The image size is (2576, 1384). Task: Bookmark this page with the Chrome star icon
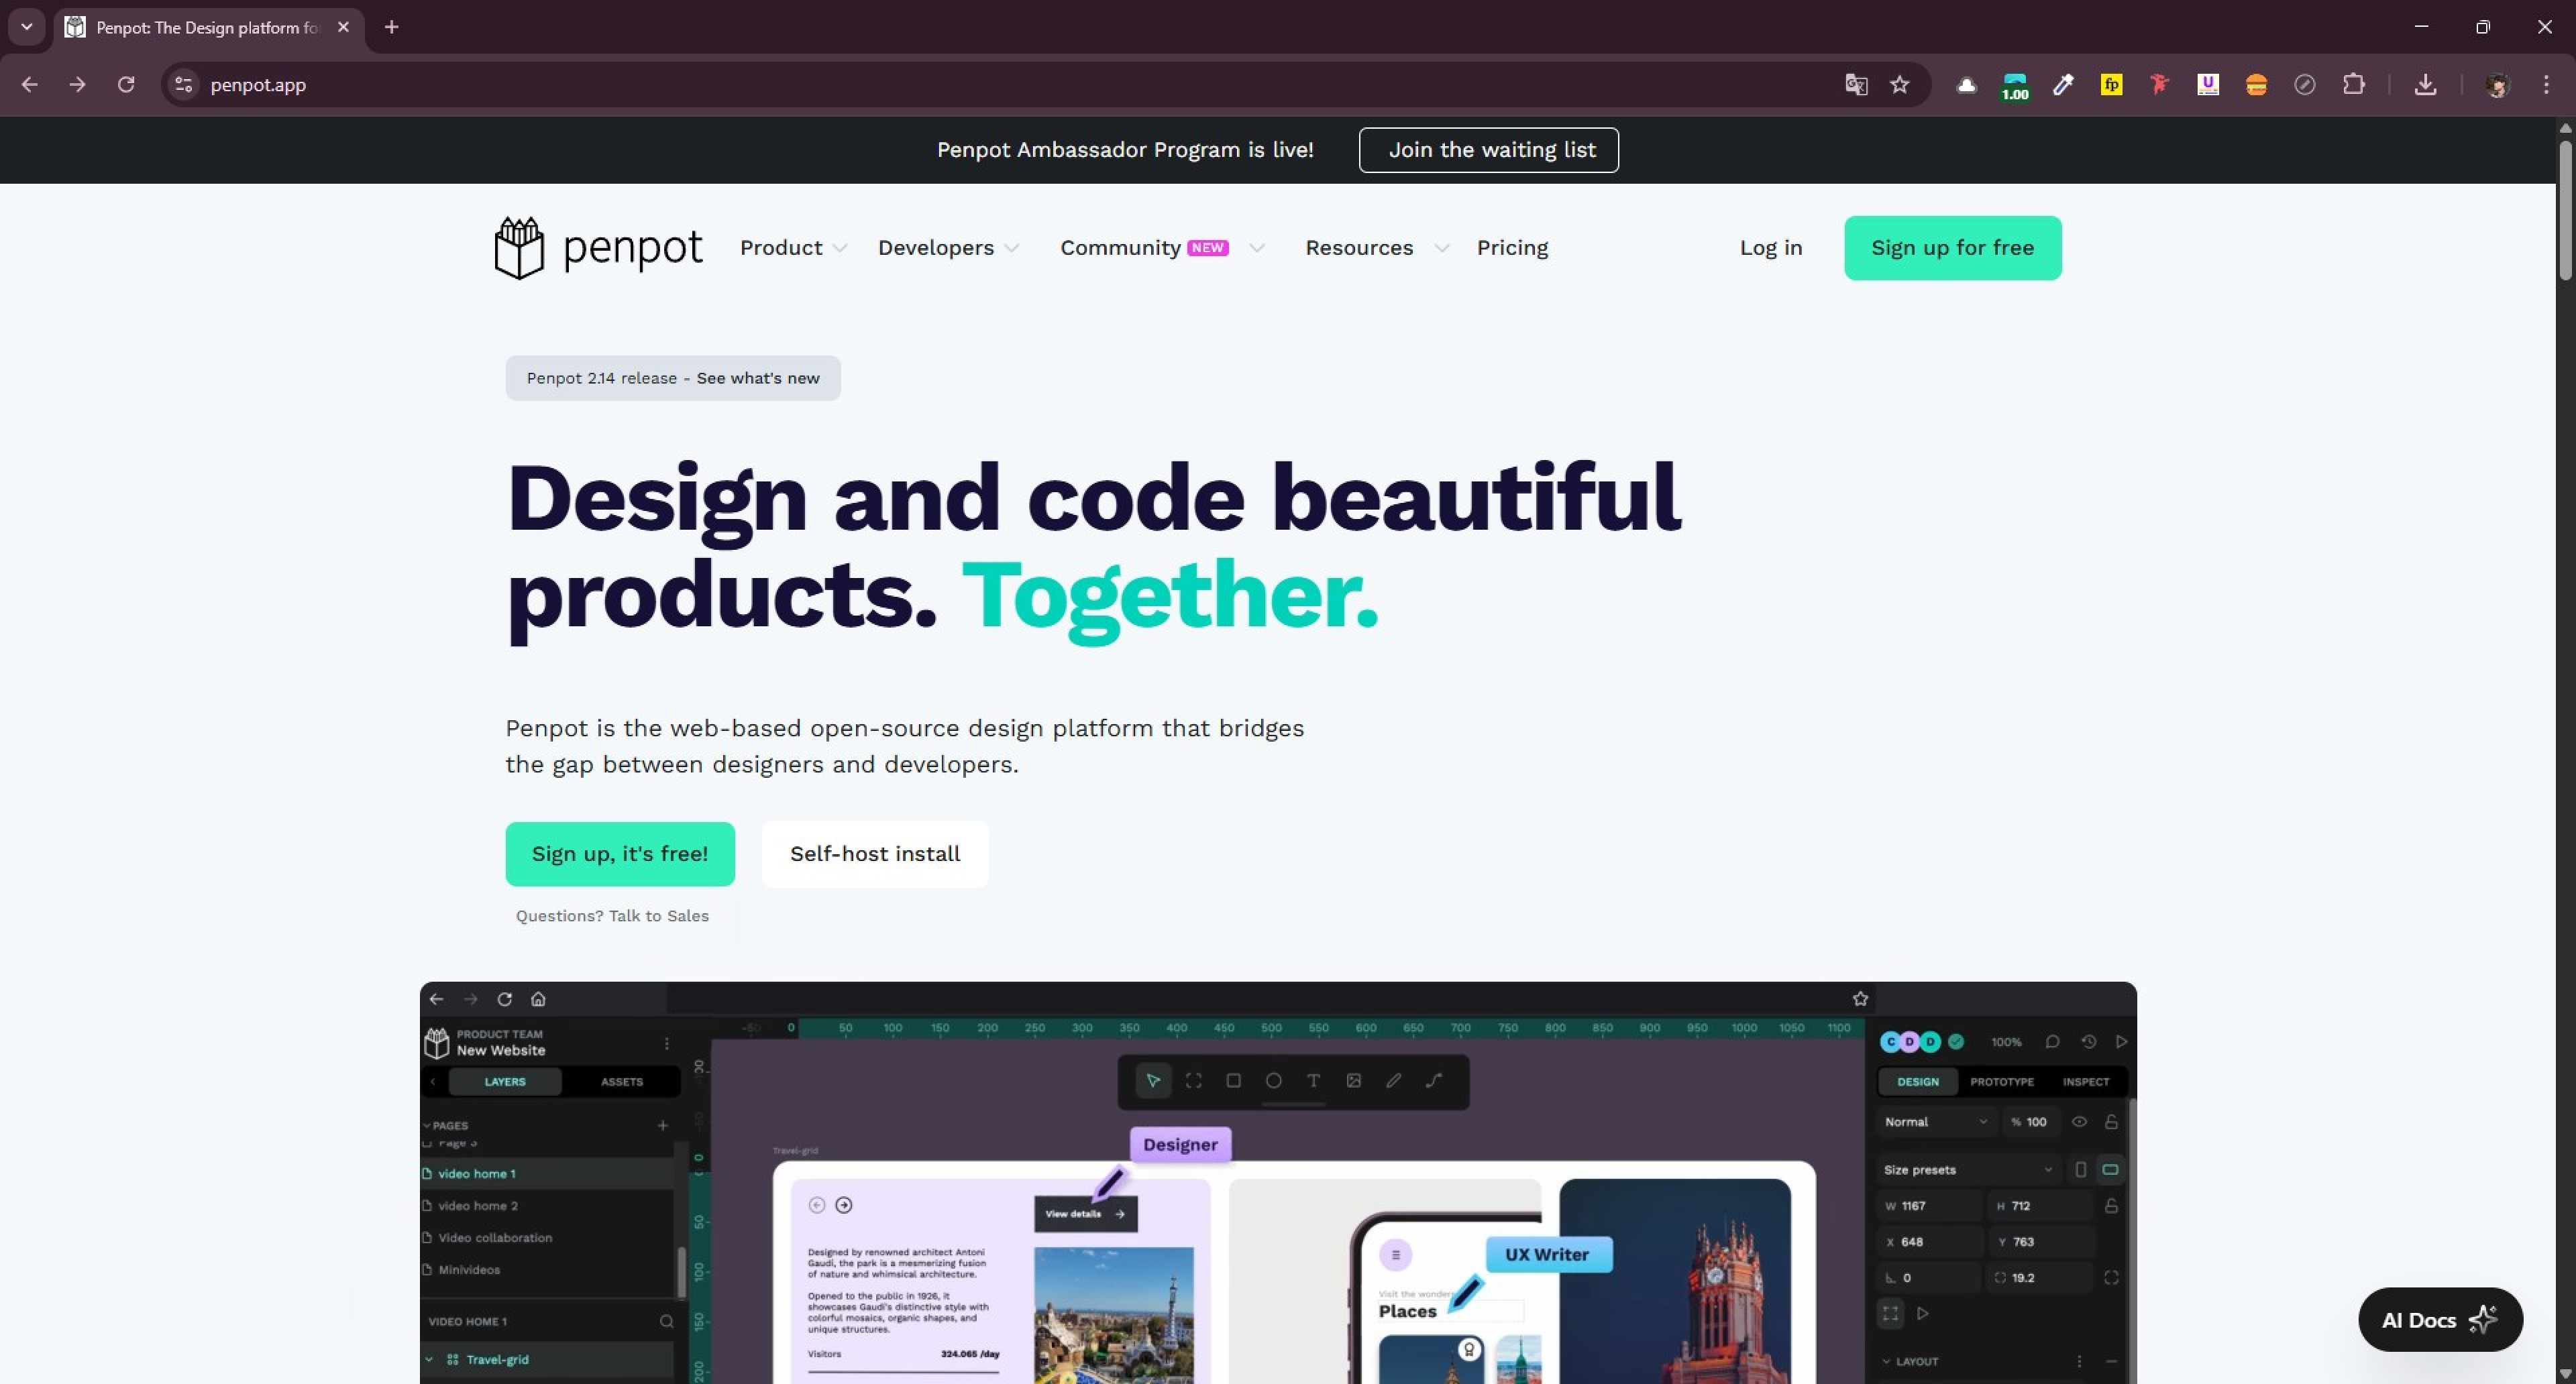coord(1900,85)
